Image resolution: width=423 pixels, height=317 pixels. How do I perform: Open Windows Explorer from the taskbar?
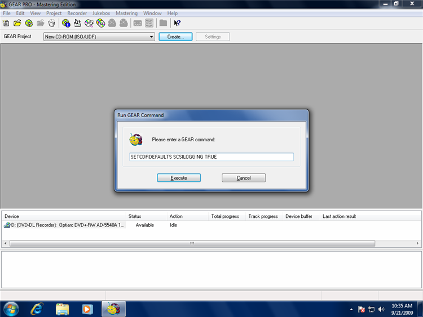coord(62,309)
